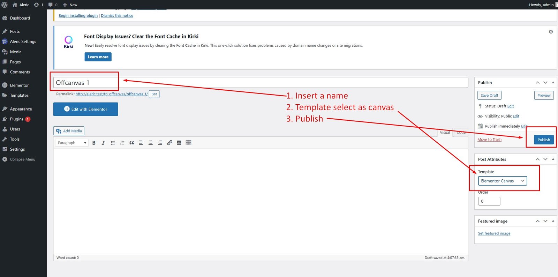This screenshot has width=558, height=277.
Task: Click the insert link icon
Action: 169,143
